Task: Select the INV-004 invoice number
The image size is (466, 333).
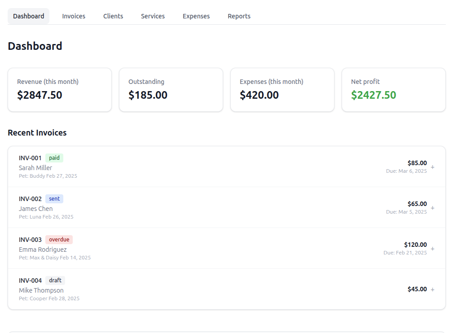Action: click(x=30, y=280)
